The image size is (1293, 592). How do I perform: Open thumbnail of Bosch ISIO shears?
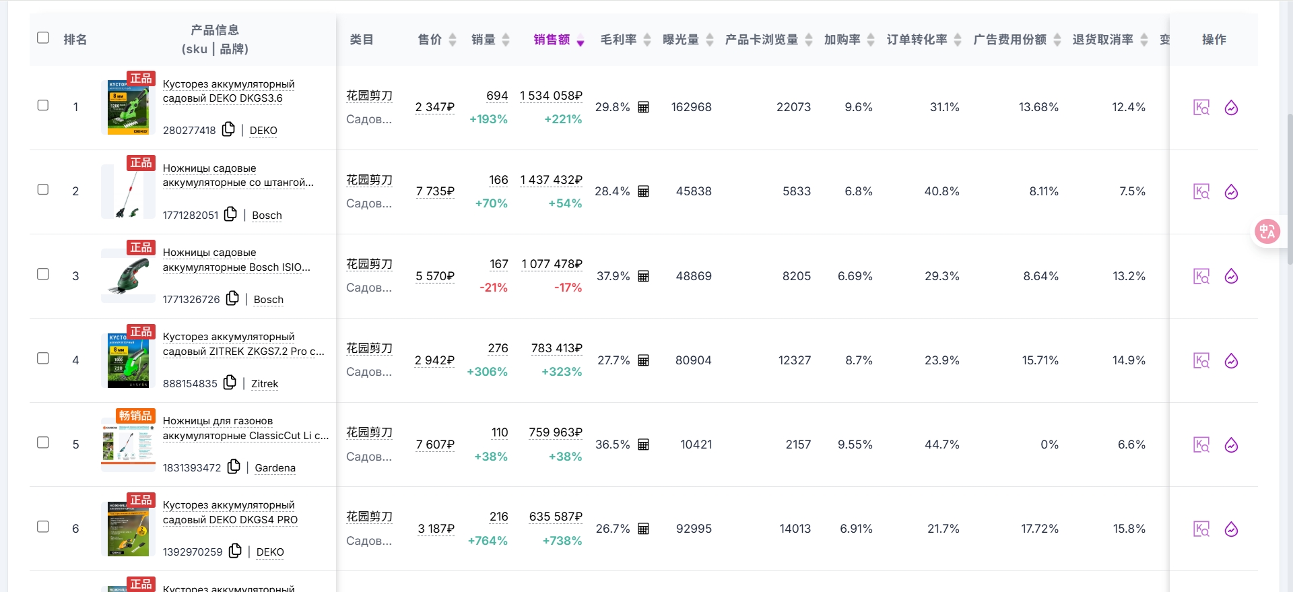(x=128, y=276)
